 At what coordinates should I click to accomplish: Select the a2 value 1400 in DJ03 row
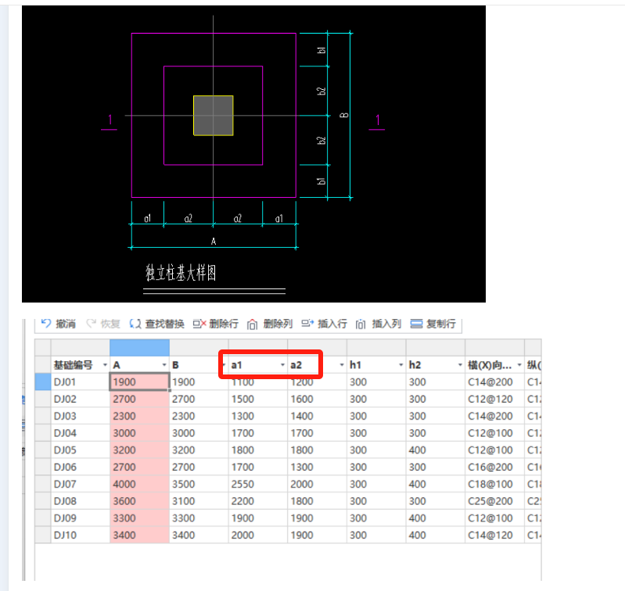(x=317, y=416)
